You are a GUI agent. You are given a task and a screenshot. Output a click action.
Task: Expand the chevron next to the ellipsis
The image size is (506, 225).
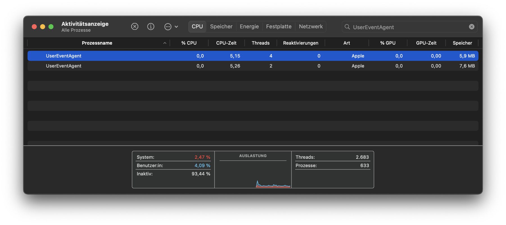pos(176,27)
